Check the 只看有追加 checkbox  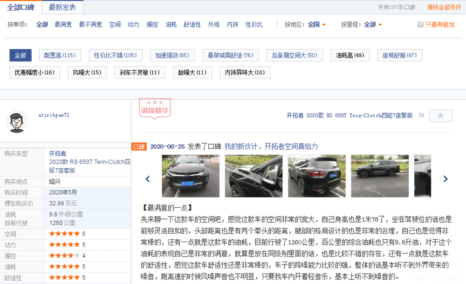[420, 25]
